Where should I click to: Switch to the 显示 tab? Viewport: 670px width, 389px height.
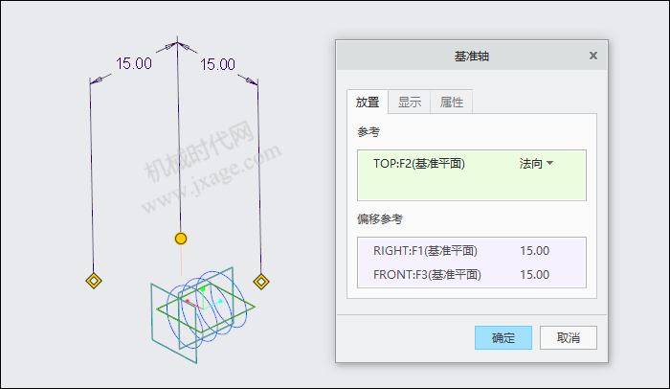coord(410,102)
